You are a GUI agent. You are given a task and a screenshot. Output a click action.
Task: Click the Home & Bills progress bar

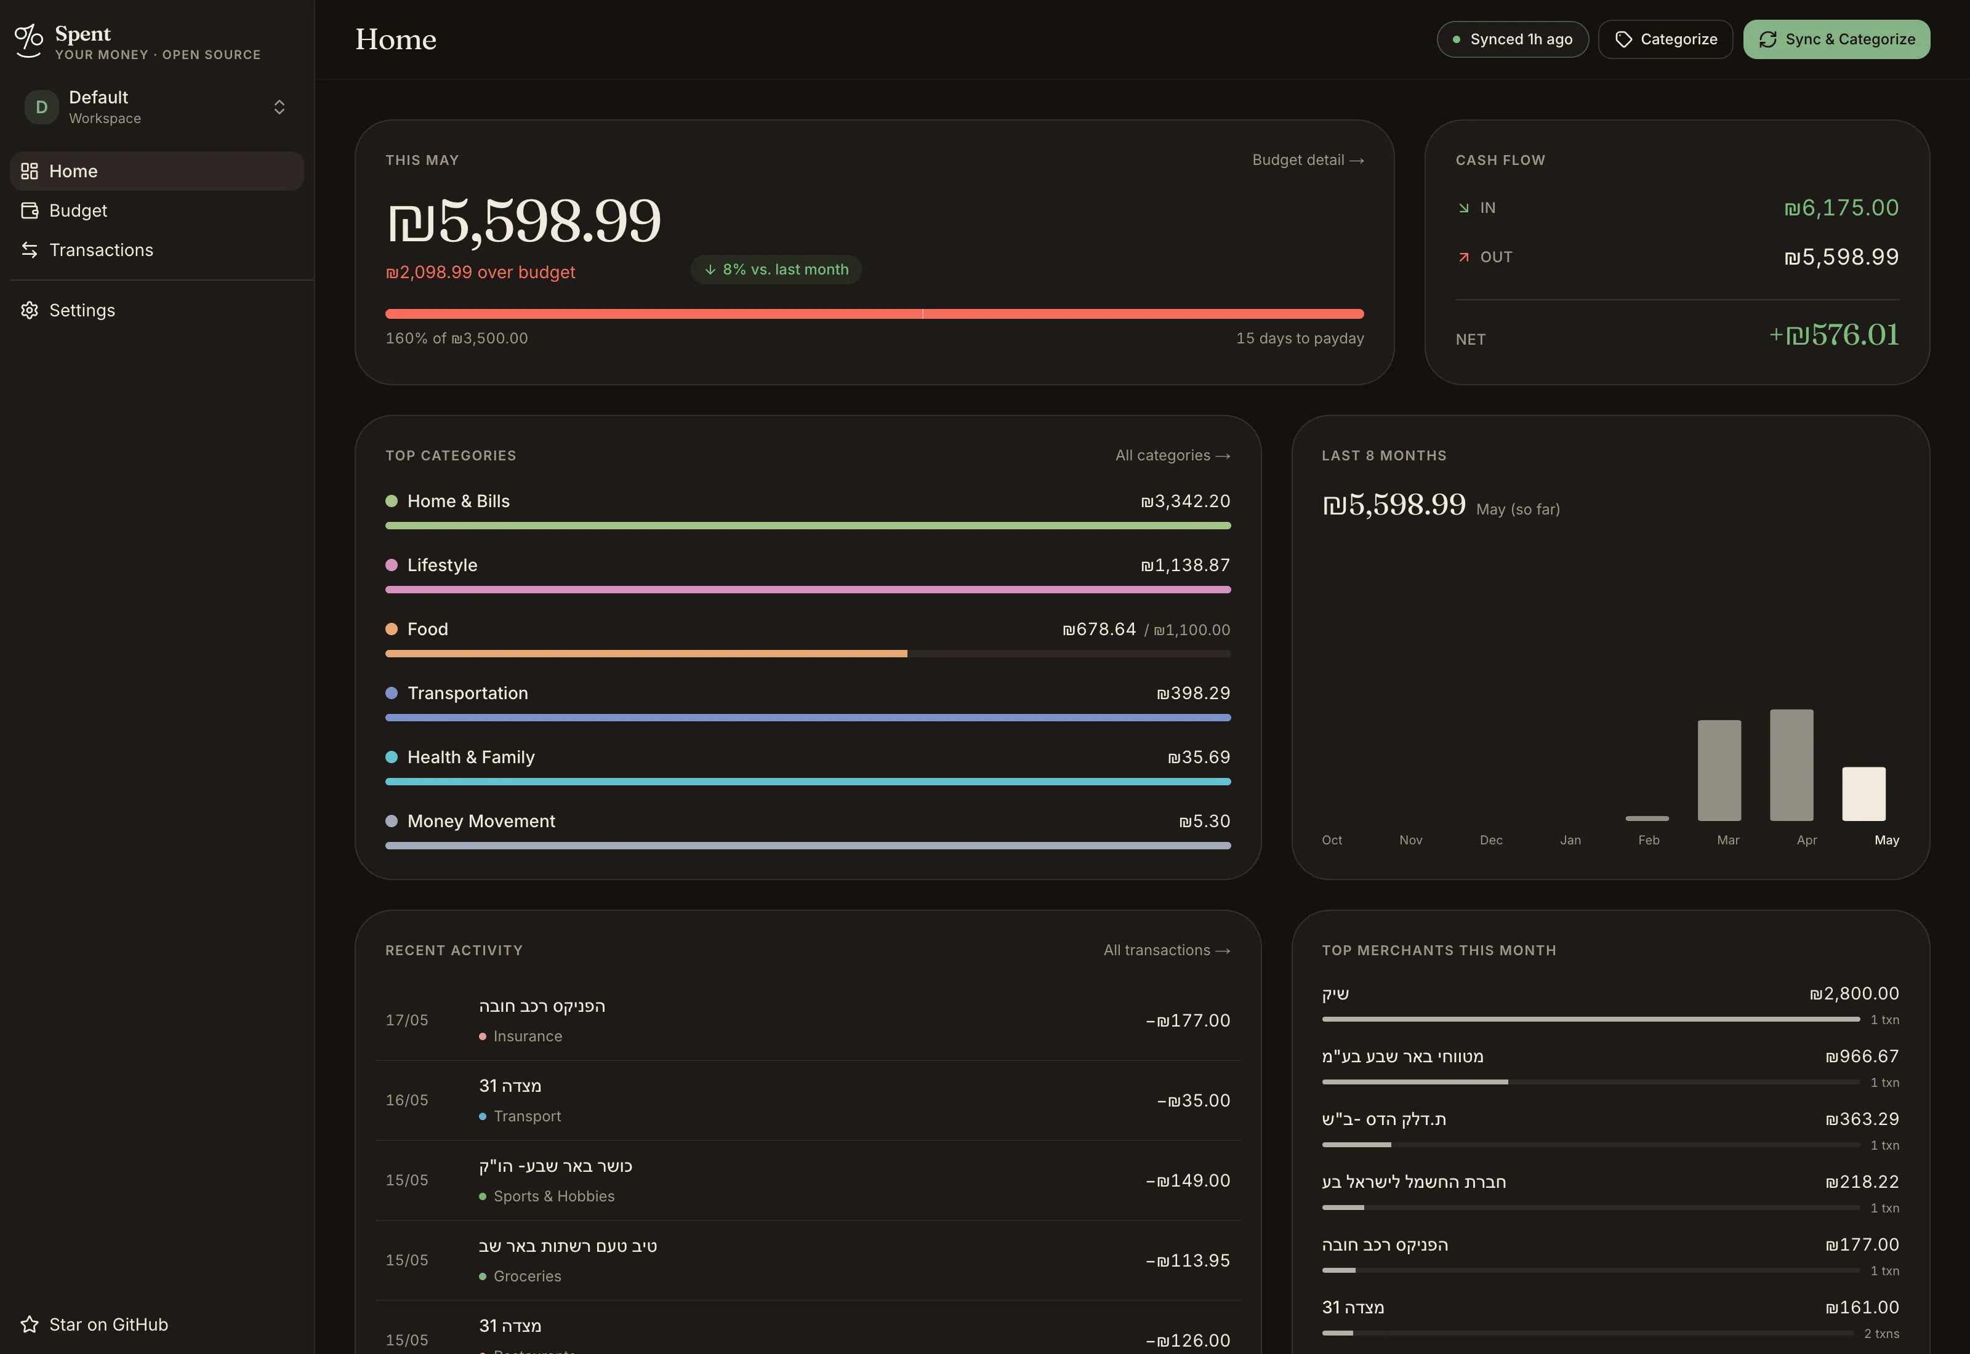[x=808, y=526]
